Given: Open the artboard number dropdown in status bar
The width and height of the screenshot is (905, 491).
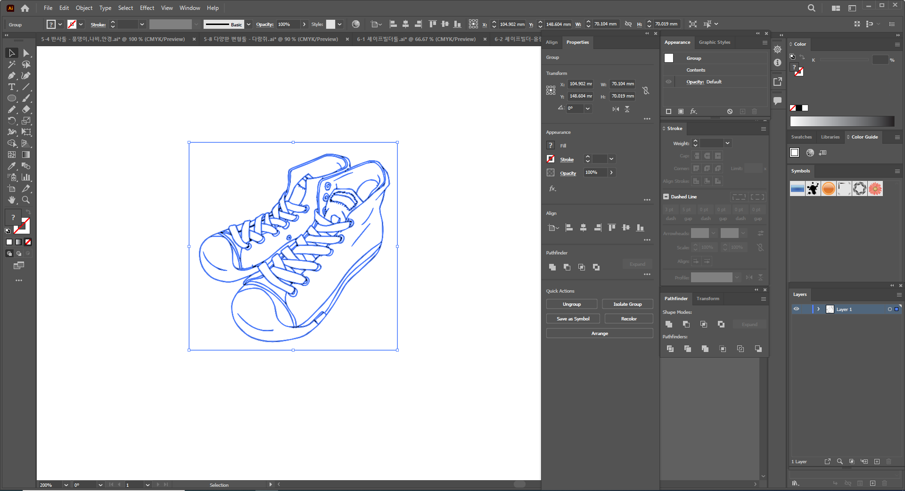Looking at the screenshot, I should pyautogui.click(x=148, y=485).
